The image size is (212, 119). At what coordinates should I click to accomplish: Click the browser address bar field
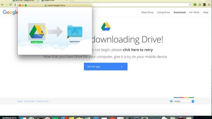click(x=103, y=5)
